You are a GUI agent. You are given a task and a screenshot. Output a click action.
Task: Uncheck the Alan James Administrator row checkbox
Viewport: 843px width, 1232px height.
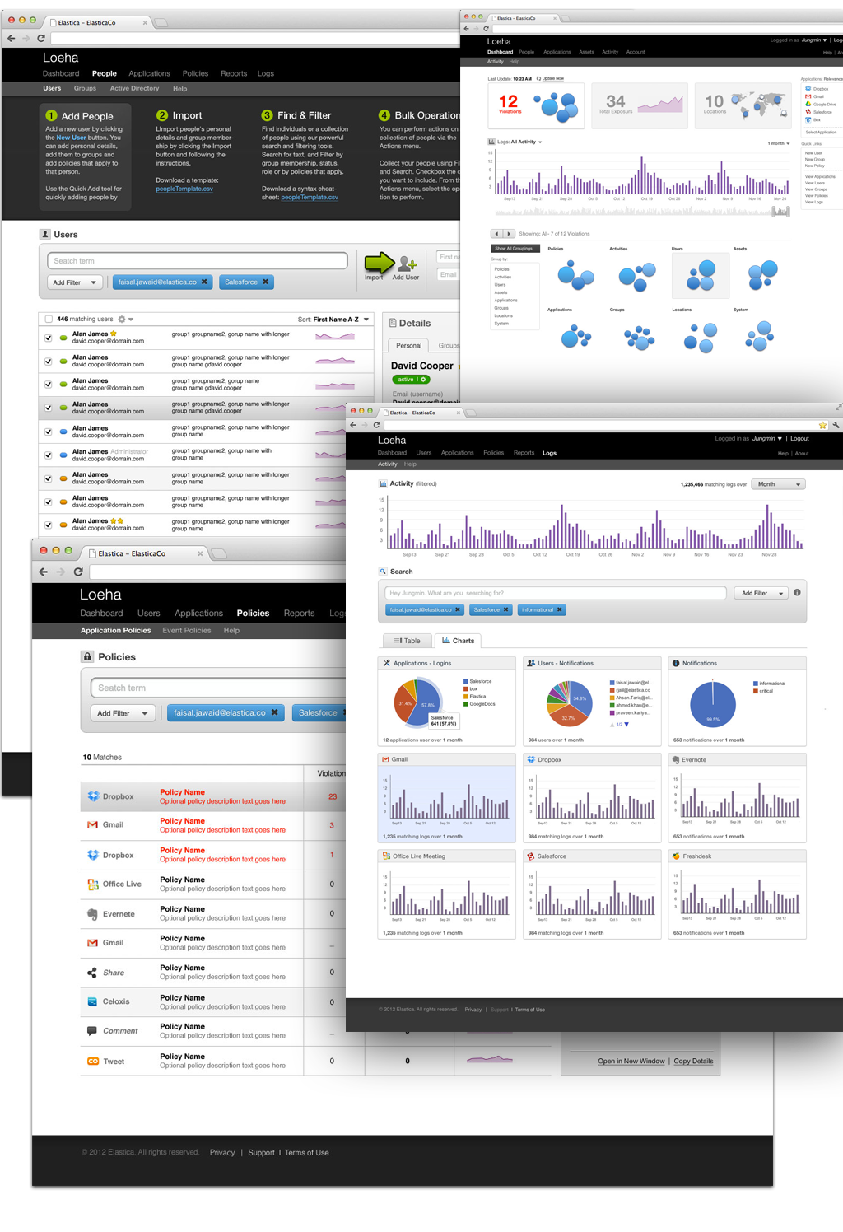pyautogui.click(x=49, y=455)
